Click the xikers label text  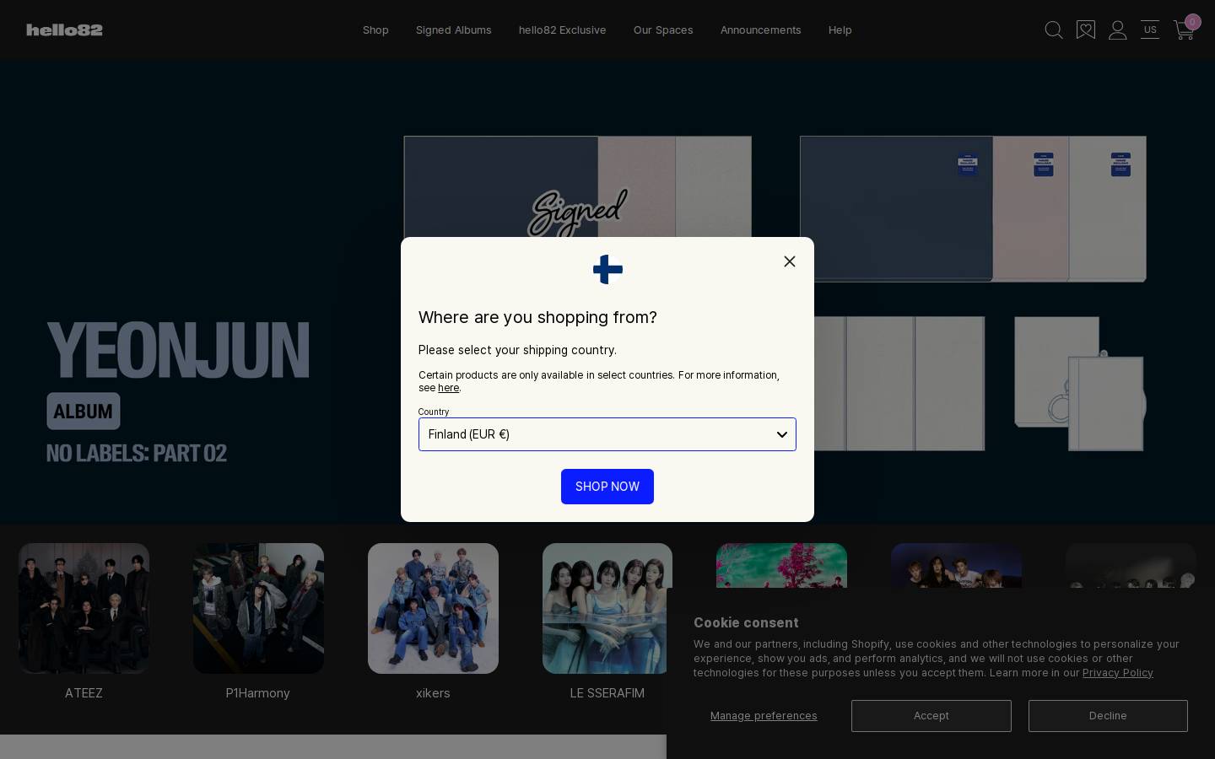click(x=433, y=693)
